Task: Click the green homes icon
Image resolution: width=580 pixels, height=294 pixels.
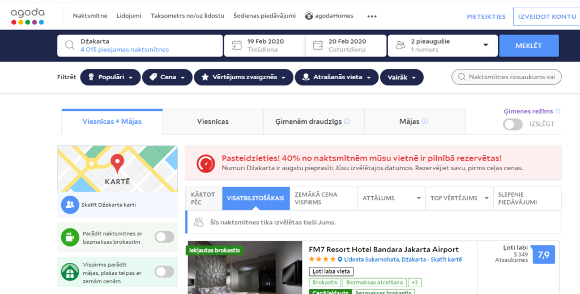Action: (x=70, y=272)
